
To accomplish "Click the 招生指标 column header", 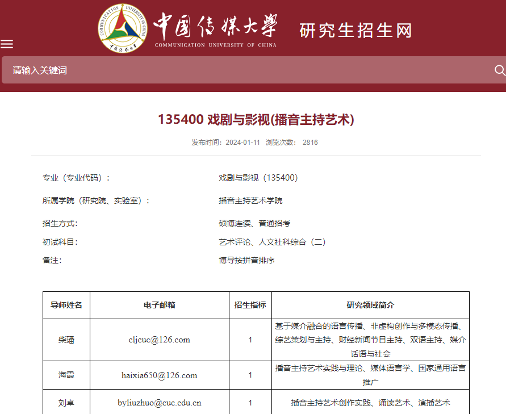I will coord(250,305).
